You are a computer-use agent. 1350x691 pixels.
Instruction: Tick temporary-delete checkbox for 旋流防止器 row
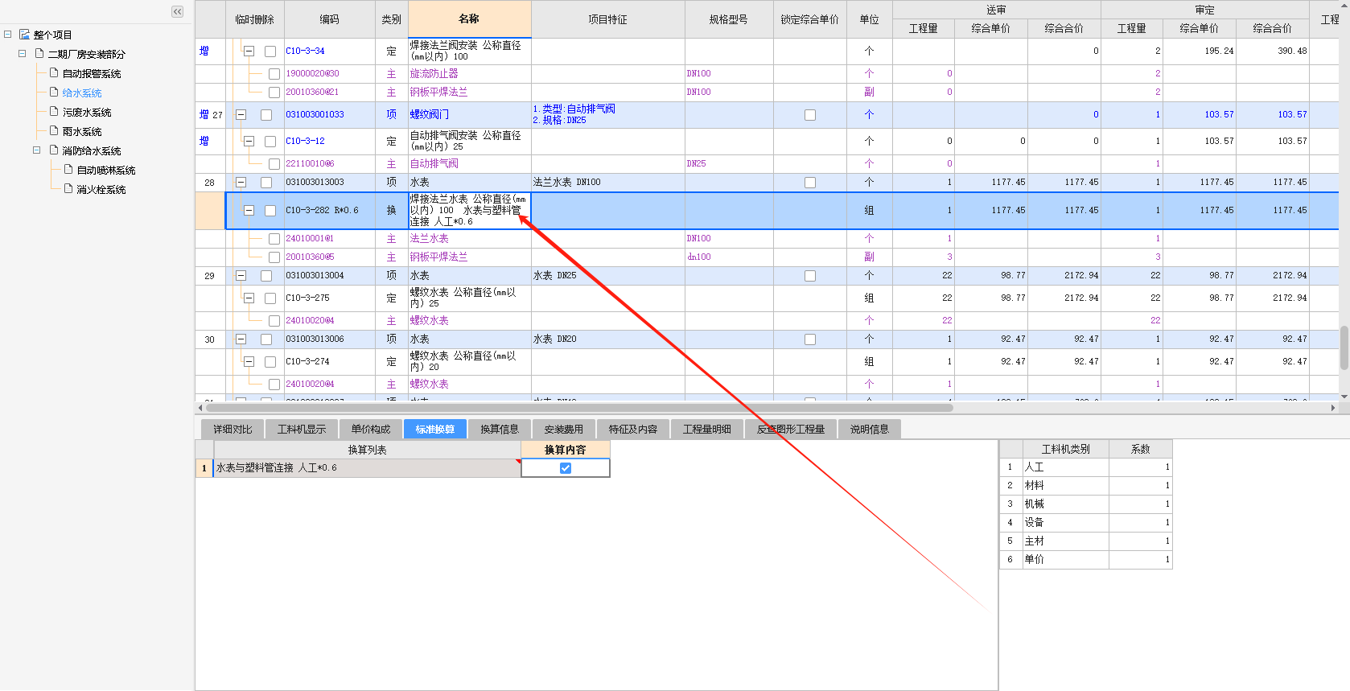coord(274,74)
